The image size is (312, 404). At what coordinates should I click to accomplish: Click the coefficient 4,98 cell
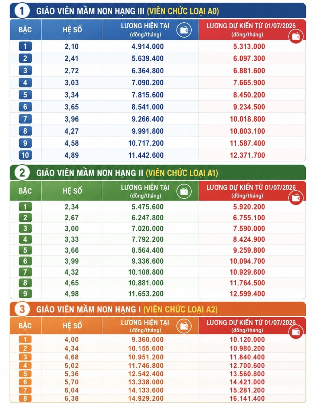click(x=72, y=294)
